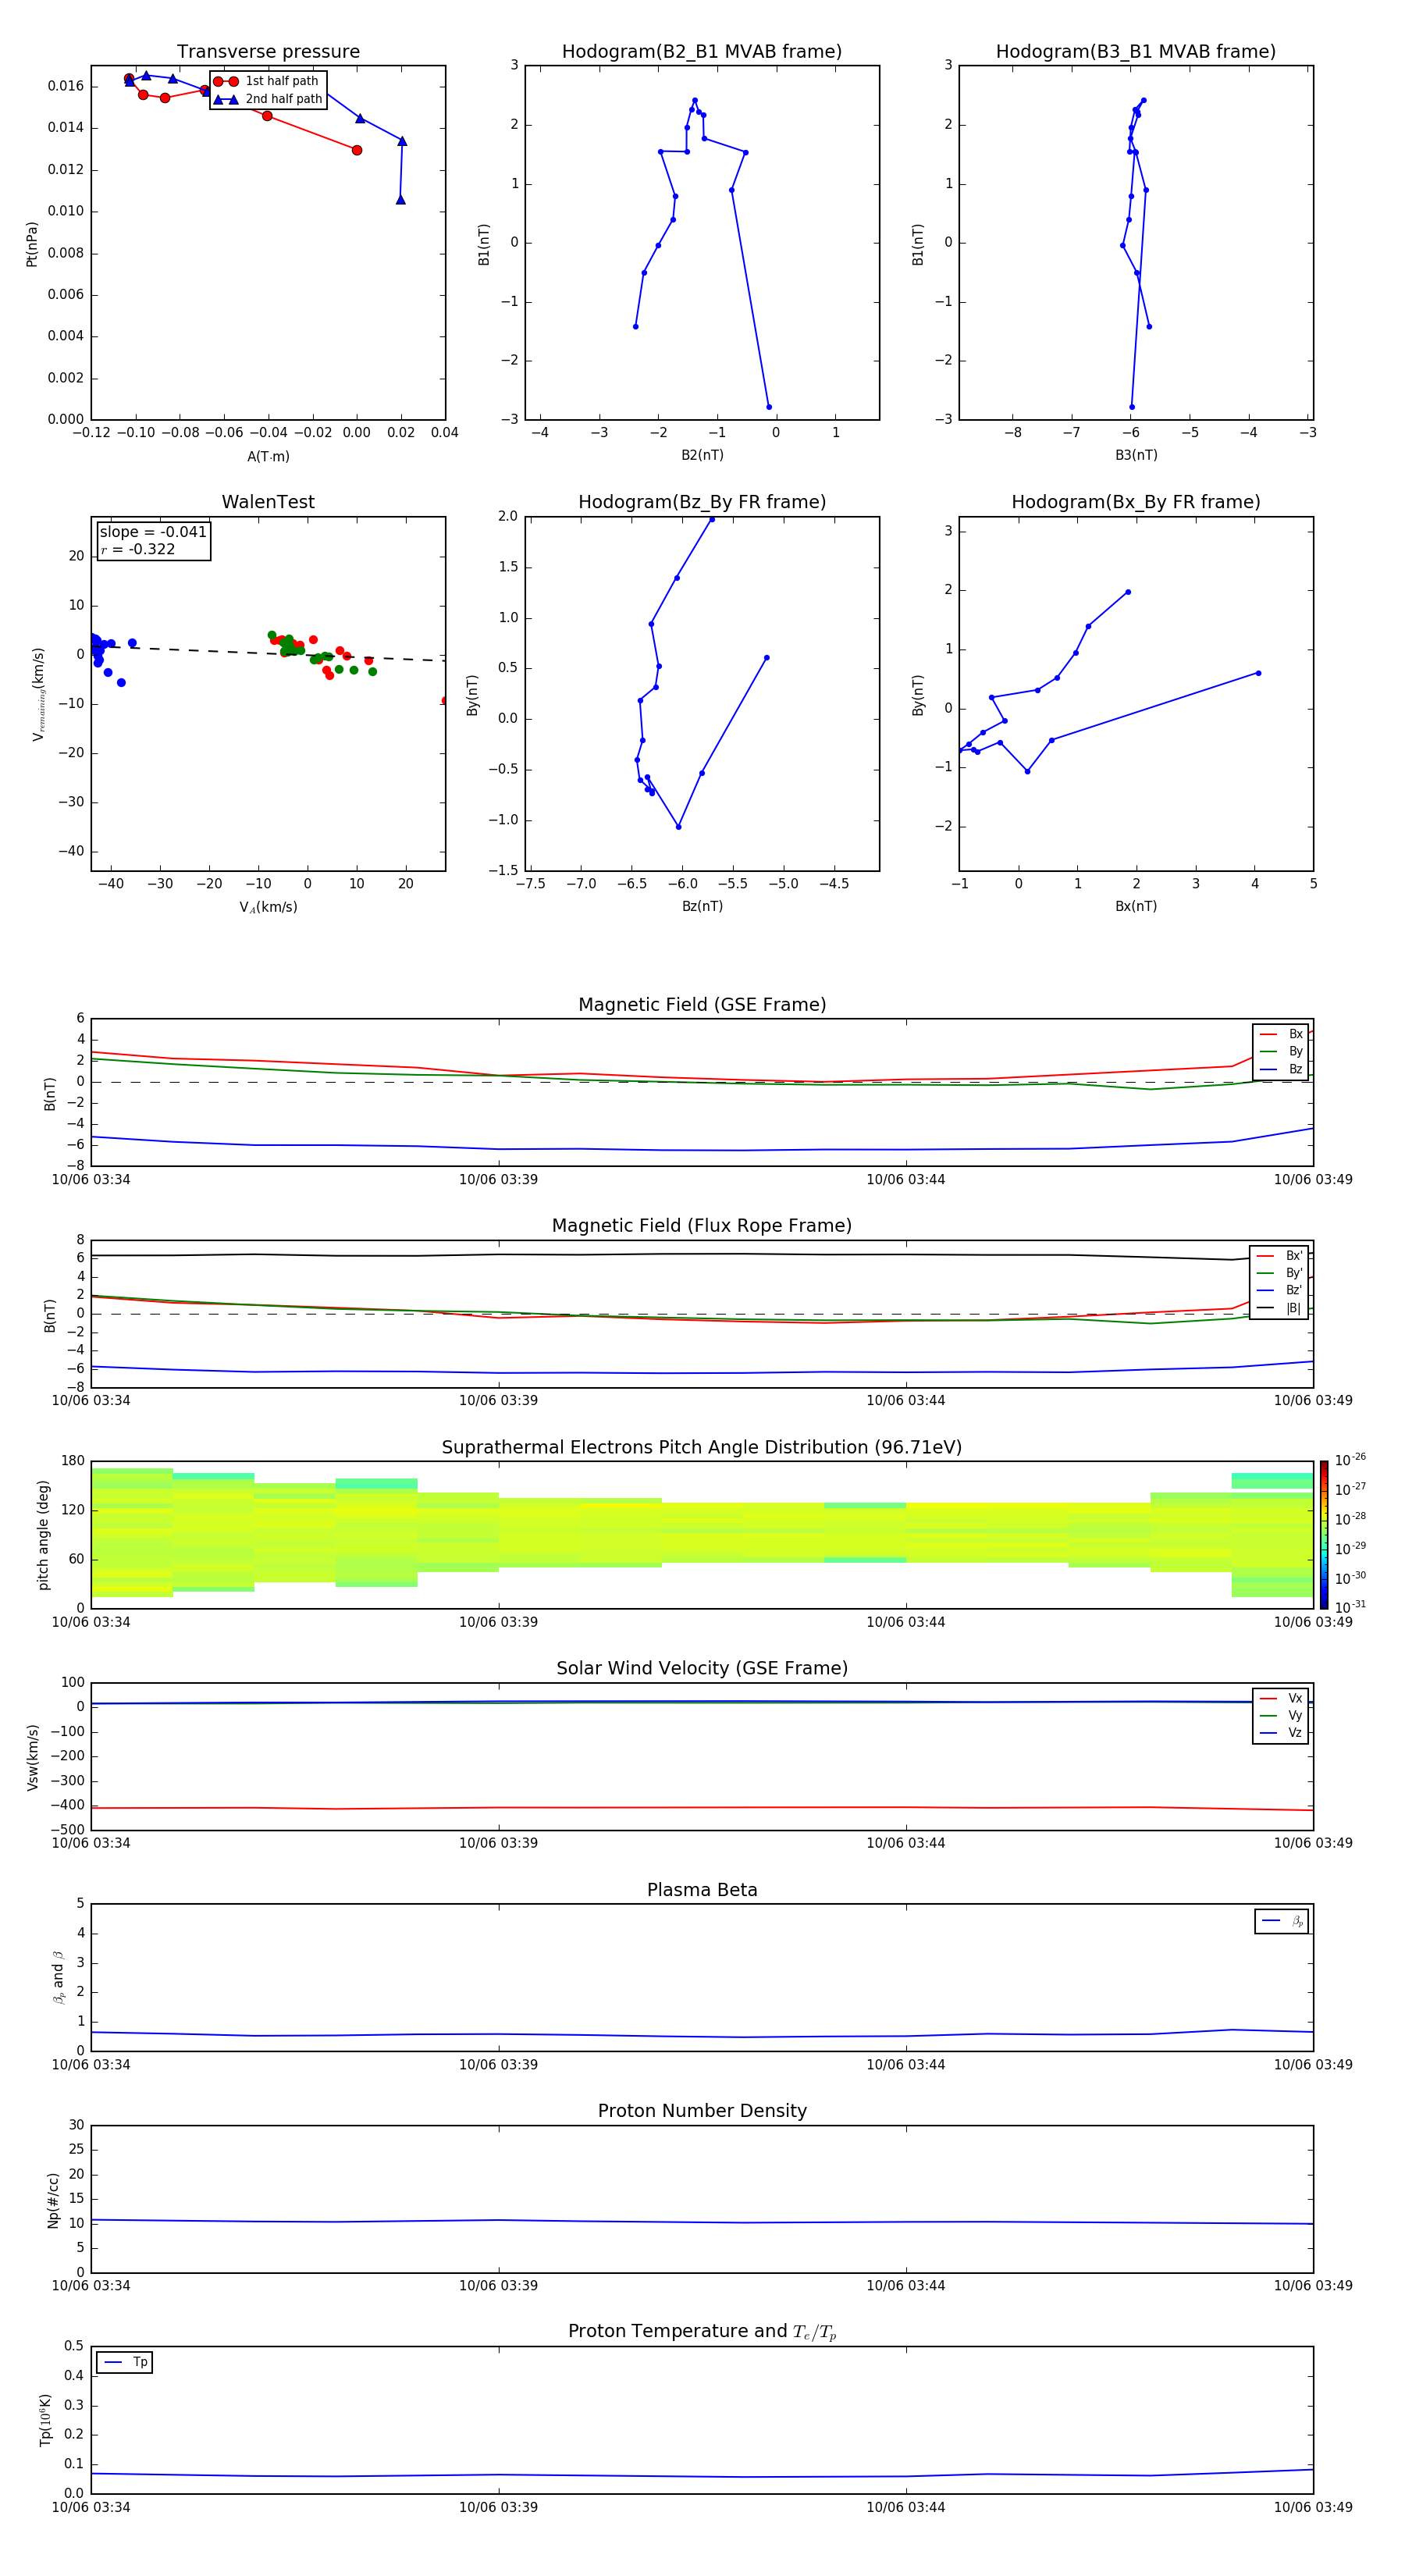Click the "slope = -0.041" annotation
1405x2576 pixels.
pyautogui.click(x=153, y=532)
